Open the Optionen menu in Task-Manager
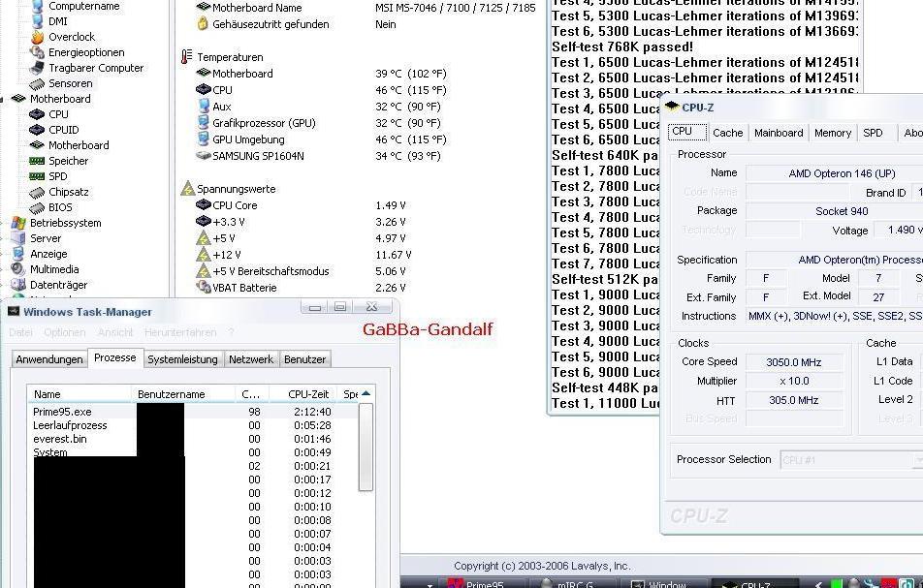Viewport: 923px width, 588px height. (65, 332)
